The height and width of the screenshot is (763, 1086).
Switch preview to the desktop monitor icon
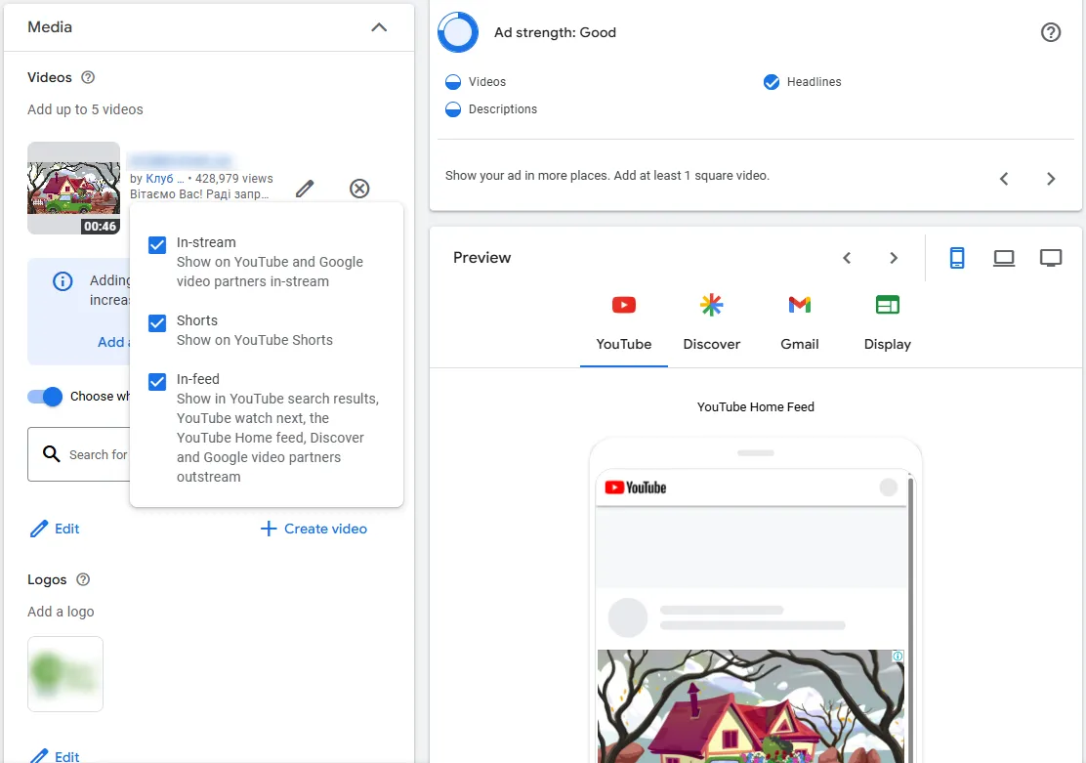[x=1051, y=258]
